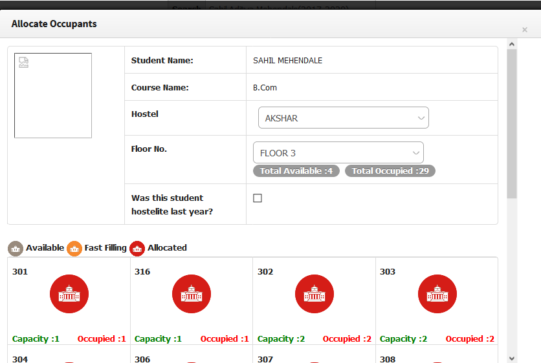
Task: Click the Allocate Occupants dialog title
Action: click(x=54, y=24)
